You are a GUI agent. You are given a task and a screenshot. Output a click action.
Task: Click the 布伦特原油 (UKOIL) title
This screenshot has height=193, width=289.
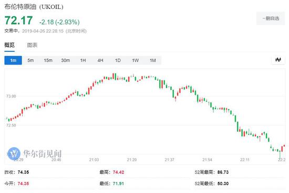(x=34, y=7)
